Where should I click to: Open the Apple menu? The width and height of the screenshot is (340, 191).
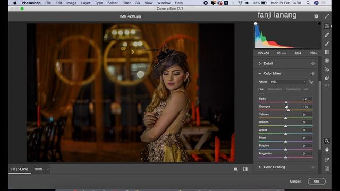tap(15, 3)
